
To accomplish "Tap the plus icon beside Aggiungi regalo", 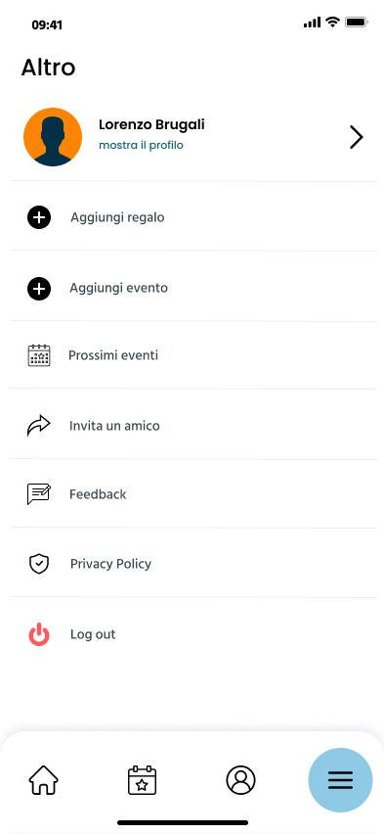I will (39, 217).
